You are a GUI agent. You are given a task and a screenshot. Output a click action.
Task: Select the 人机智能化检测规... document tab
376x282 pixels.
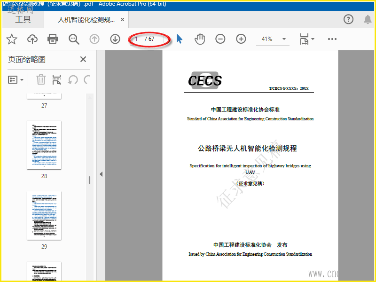click(86, 20)
